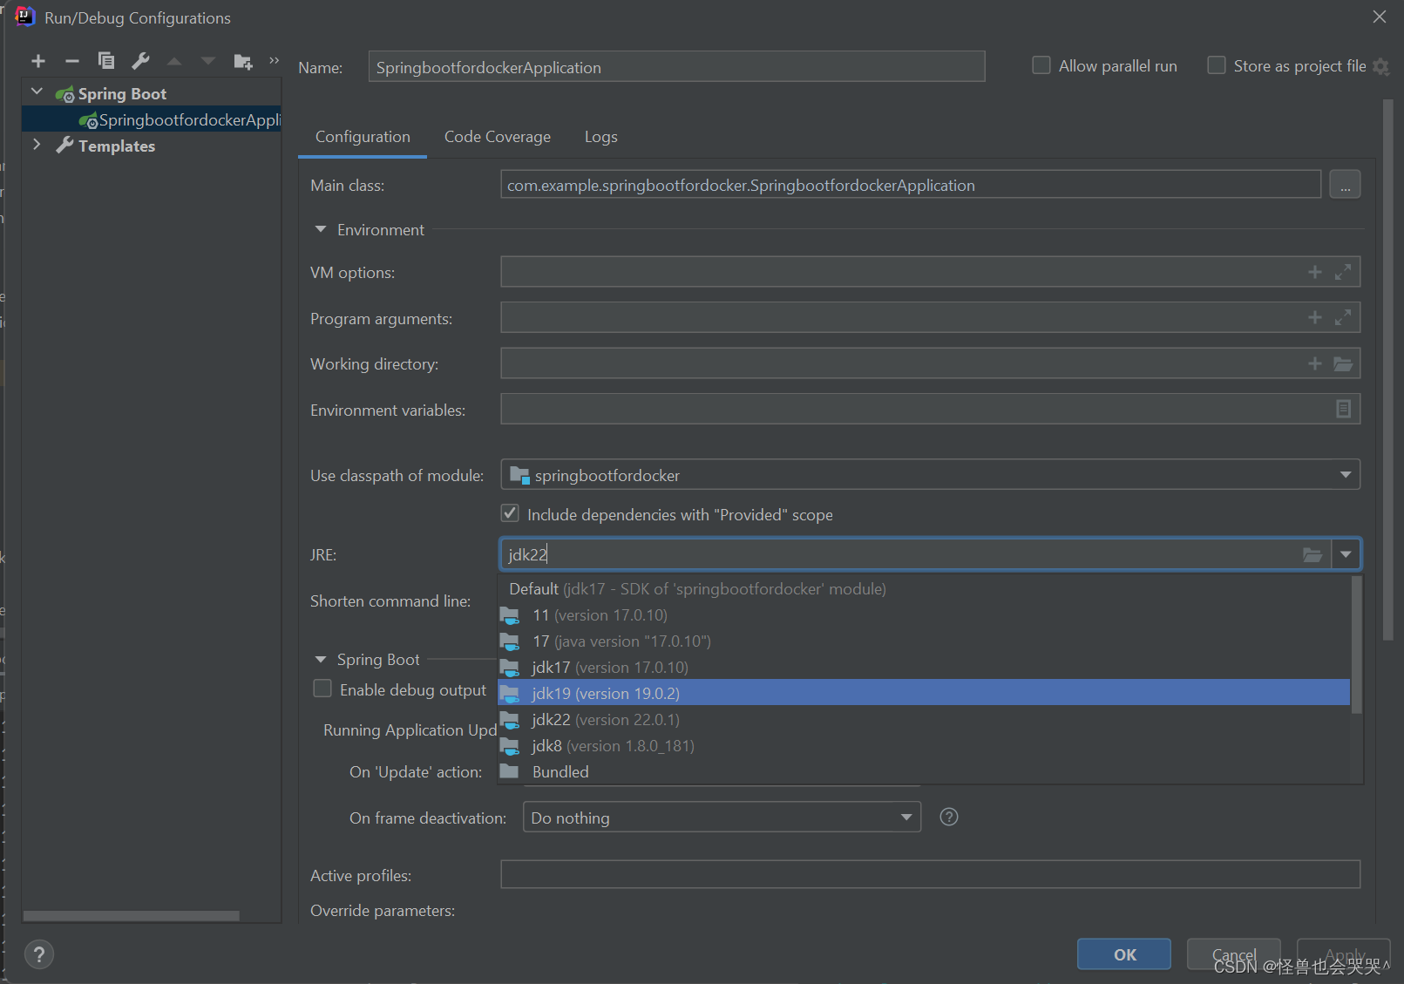Viewport: 1404px width, 984px height.
Task: Click the Remove Configuration minus icon
Action: pyautogui.click(x=72, y=61)
